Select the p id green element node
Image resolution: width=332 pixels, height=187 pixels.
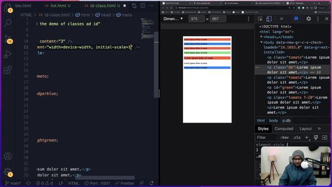click(294, 90)
